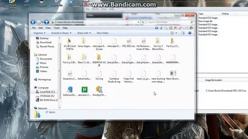Open the SKIDROW AC III folder
Viewport: 248px width, 139px height.
click(x=99, y=60)
